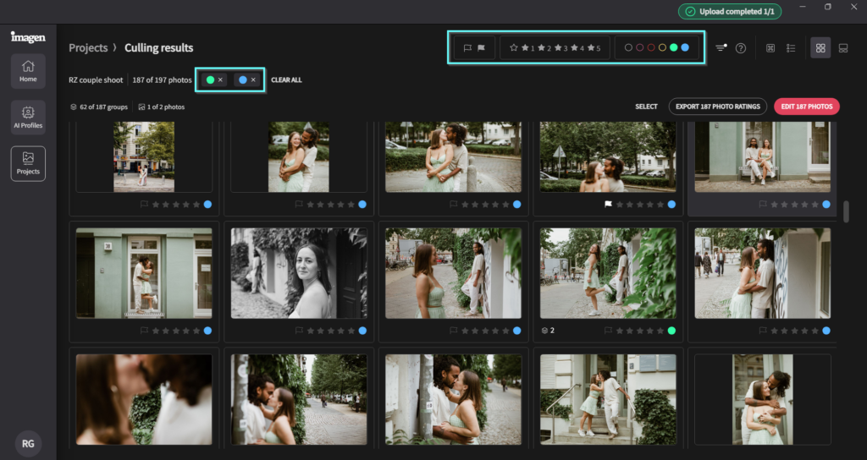Image resolution: width=867 pixels, height=460 pixels.
Task: Select the couple on stairs with railing photo
Action: pos(608,399)
